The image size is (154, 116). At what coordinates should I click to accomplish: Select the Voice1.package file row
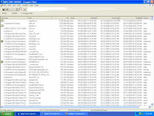point(76,98)
